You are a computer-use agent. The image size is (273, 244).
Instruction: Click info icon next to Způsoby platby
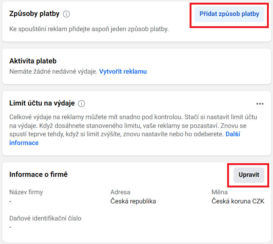(x=66, y=14)
